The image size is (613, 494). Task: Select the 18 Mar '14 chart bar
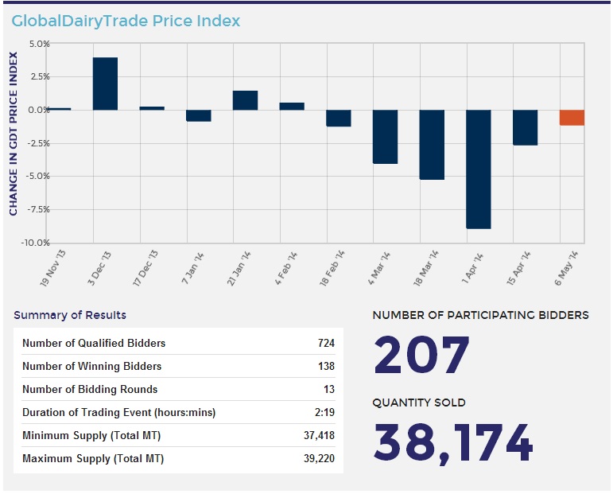(x=432, y=144)
